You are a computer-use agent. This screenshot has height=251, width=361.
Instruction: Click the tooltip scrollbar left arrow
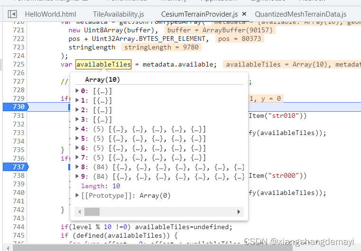pyautogui.click(x=79, y=212)
